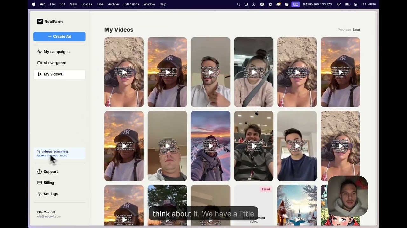Open the Arc application menu
407x228 pixels.
43,4
